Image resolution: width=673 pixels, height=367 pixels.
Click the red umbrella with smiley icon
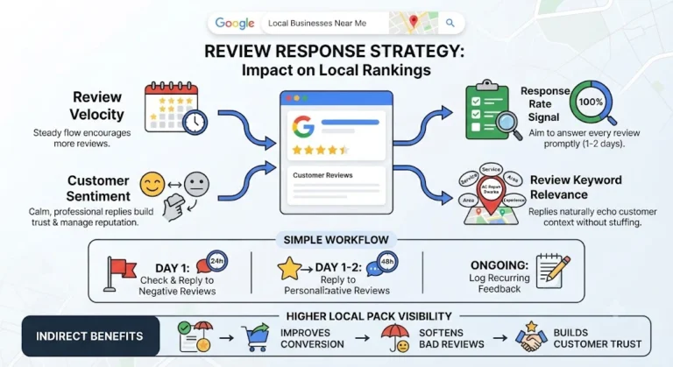pos(395,338)
